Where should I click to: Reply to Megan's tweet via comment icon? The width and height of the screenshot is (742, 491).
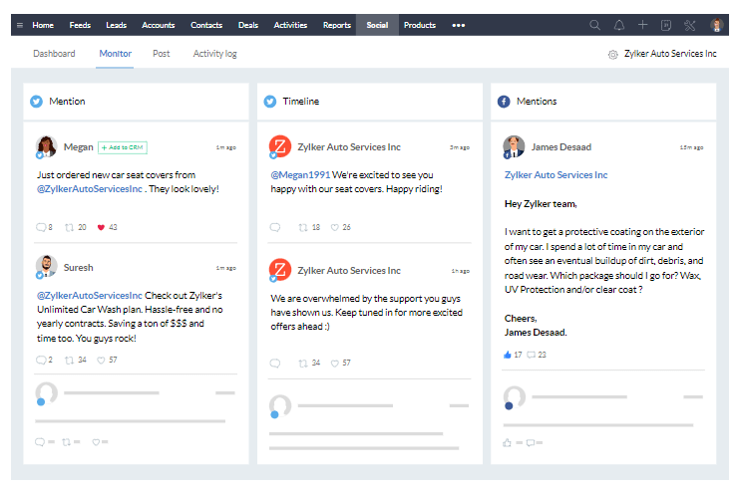point(41,227)
